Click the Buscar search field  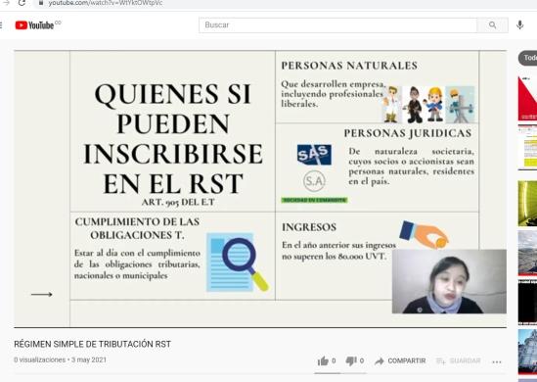(x=337, y=25)
